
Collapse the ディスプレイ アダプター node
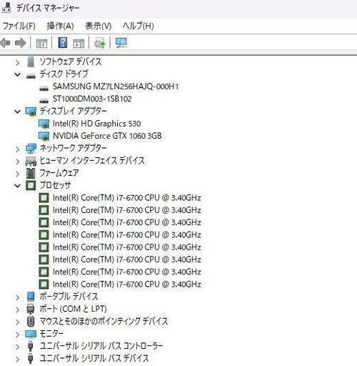[17, 112]
